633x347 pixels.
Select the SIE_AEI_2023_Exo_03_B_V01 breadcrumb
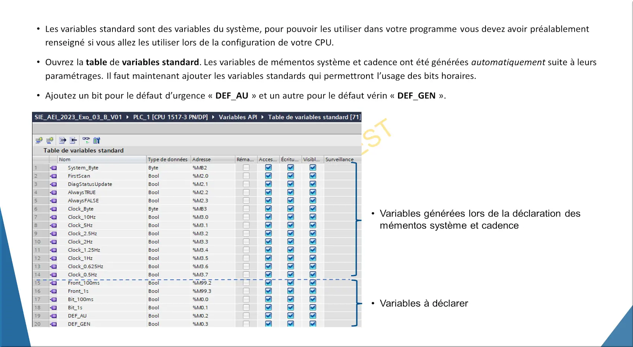(x=78, y=117)
